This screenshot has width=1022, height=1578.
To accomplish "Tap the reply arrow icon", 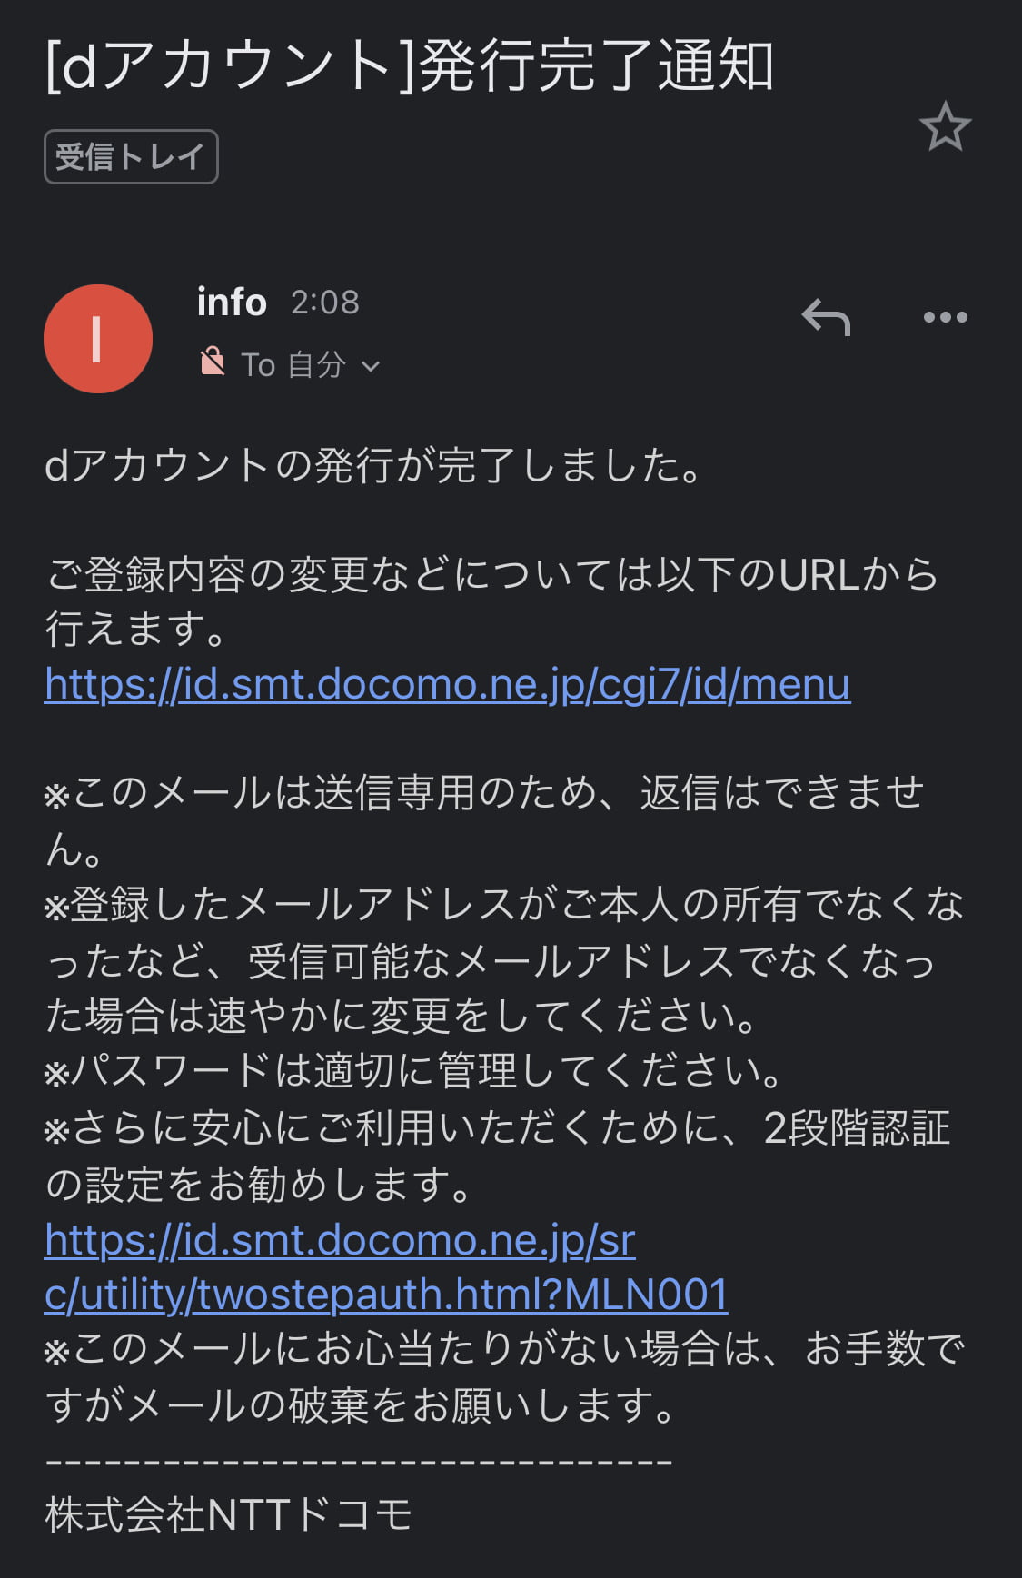I will 826,318.
